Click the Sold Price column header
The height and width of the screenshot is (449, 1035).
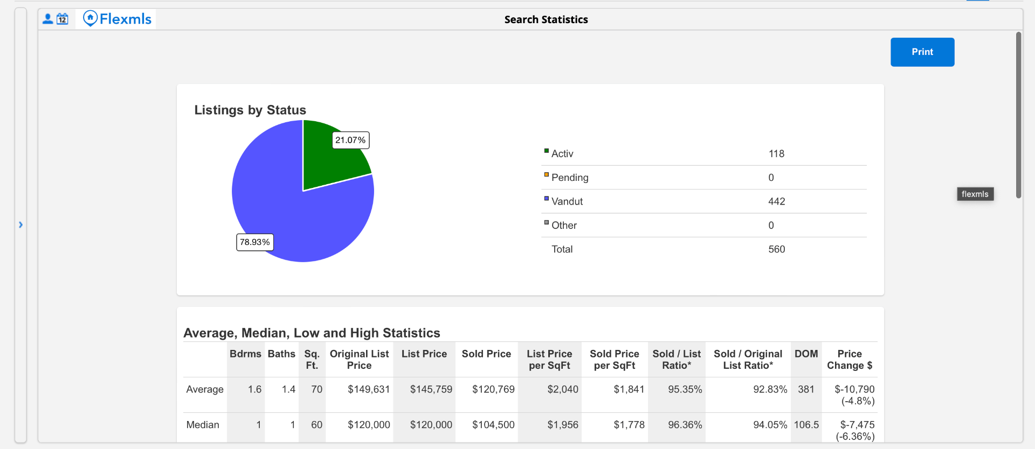pos(486,354)
